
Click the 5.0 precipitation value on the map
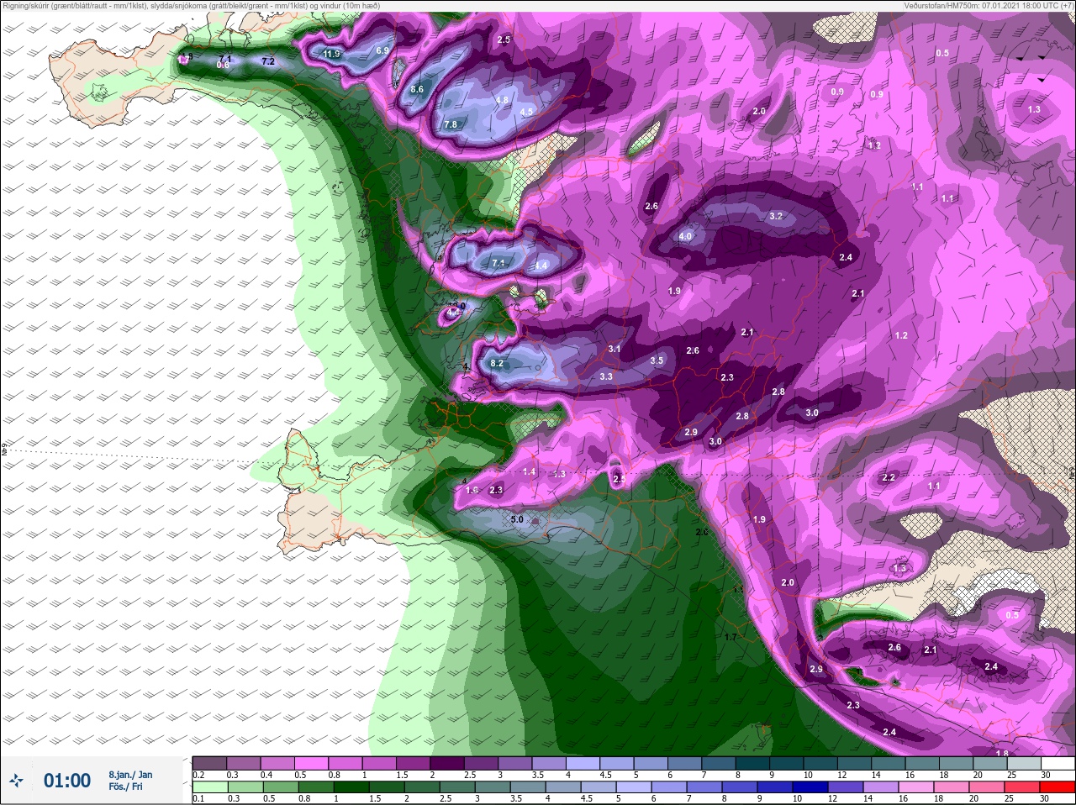click(517, 519)
